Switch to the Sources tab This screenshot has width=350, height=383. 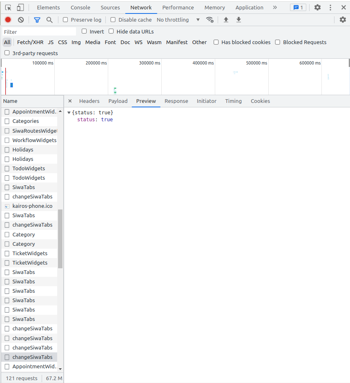110,8
